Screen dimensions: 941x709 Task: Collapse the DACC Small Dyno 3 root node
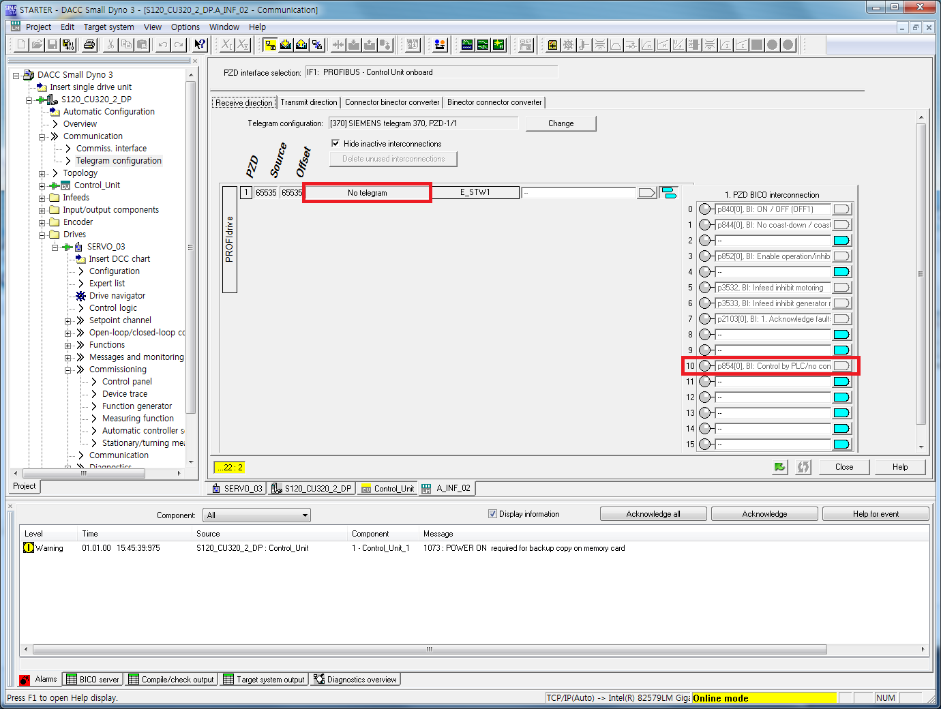point(16,75)
